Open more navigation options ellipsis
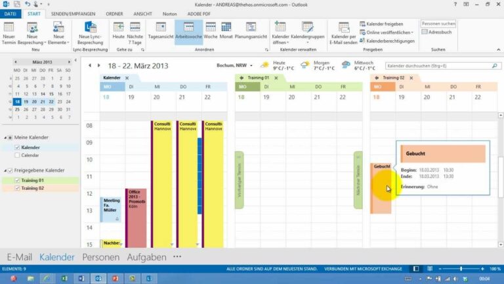 pos(177,256)
